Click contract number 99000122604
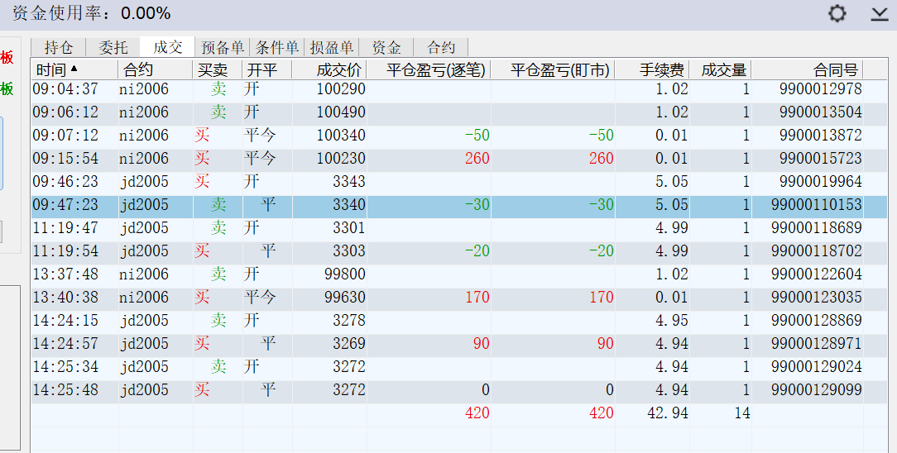Image resolution: width=897 pixels, height=453 pixels. point(817,274)
